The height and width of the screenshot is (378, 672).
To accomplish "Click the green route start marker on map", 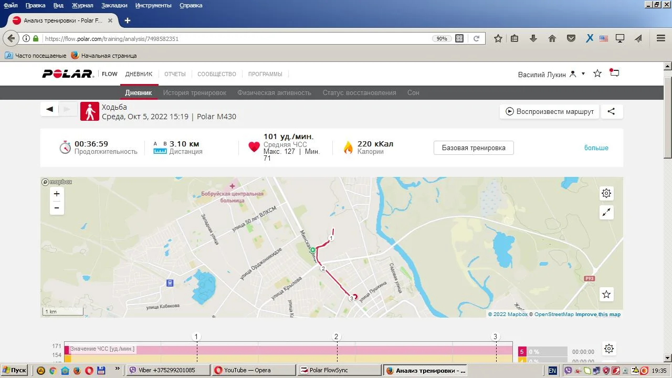I will point(312,250).
